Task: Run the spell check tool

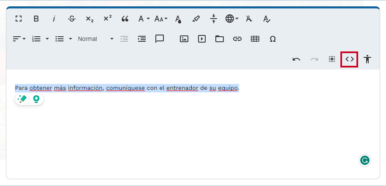Action: (266, 19)
